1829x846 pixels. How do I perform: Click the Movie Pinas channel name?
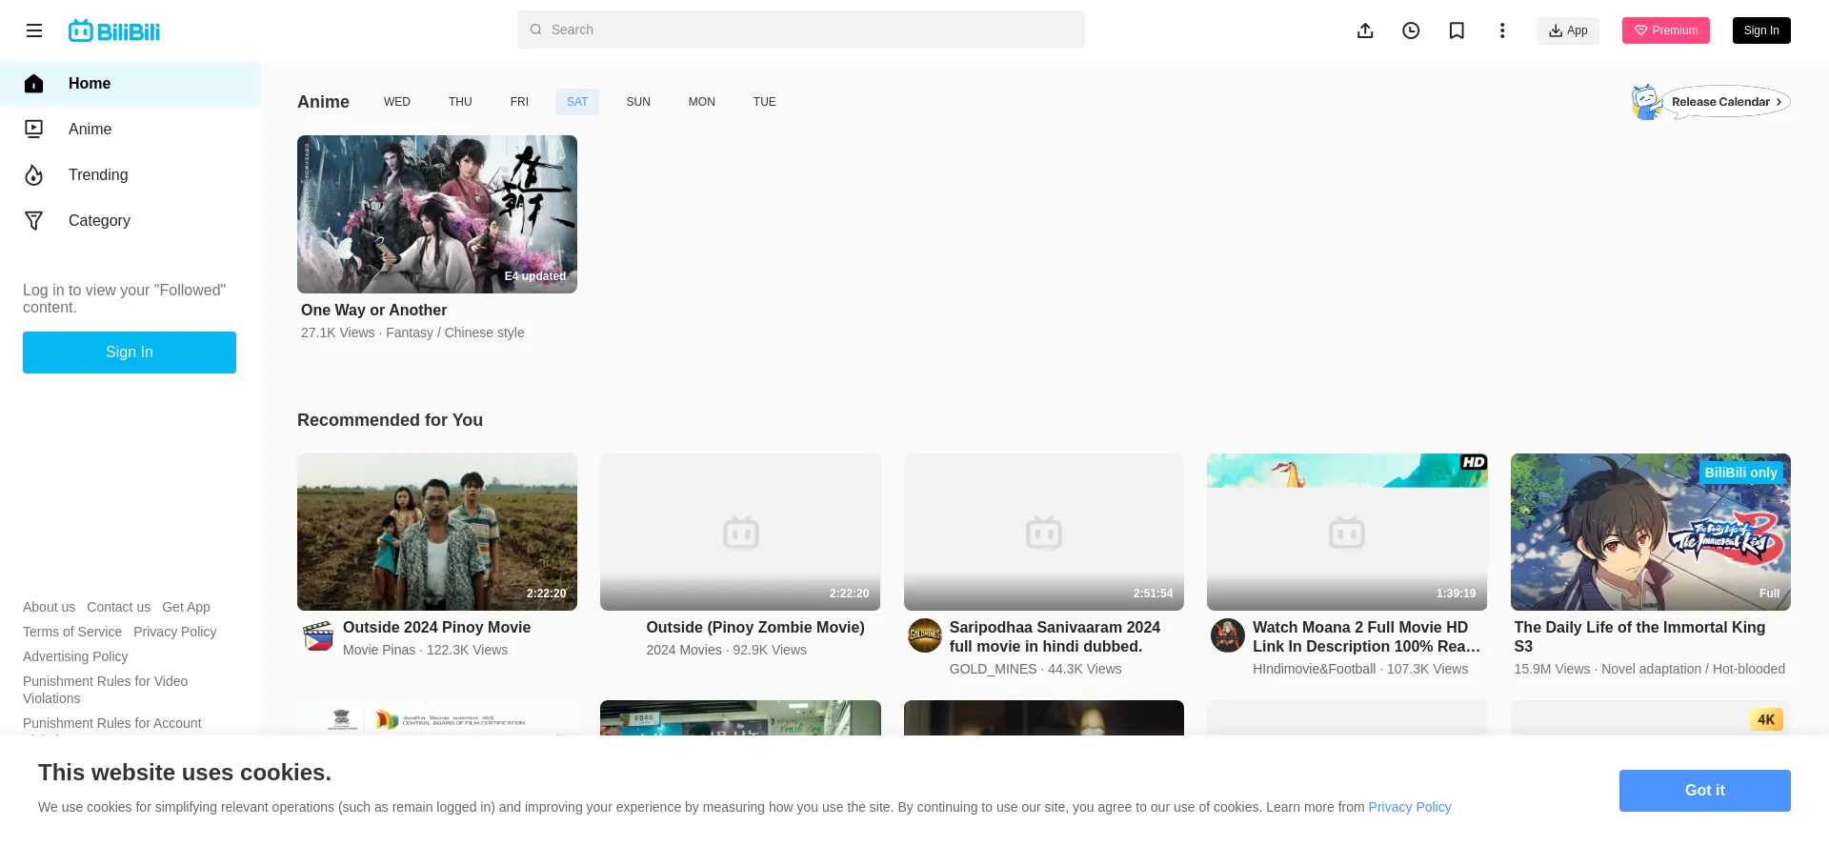click(379, 651)
